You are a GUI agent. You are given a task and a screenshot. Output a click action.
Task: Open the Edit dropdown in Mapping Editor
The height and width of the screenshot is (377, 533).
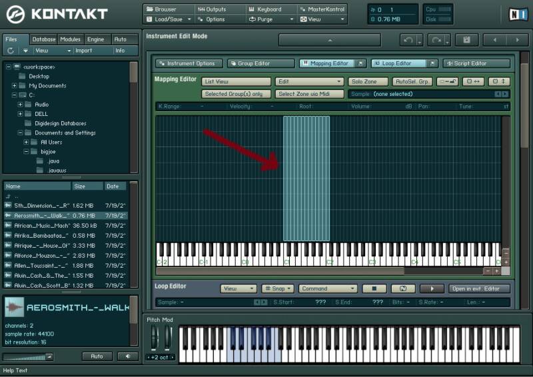point(309,81)
